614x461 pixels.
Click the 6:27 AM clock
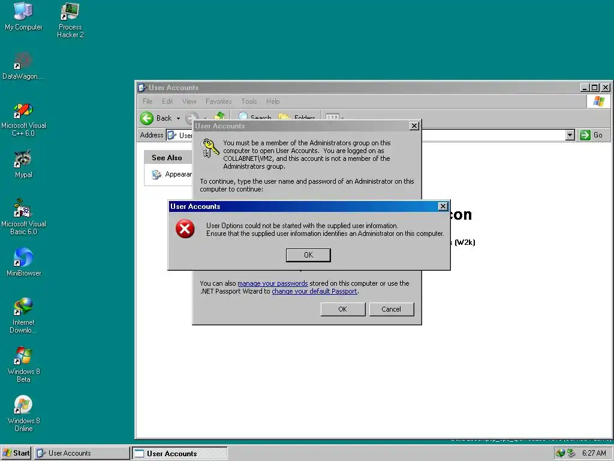pos(594,453)
